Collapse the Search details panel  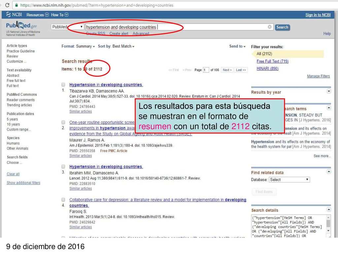tap(329, 209)
